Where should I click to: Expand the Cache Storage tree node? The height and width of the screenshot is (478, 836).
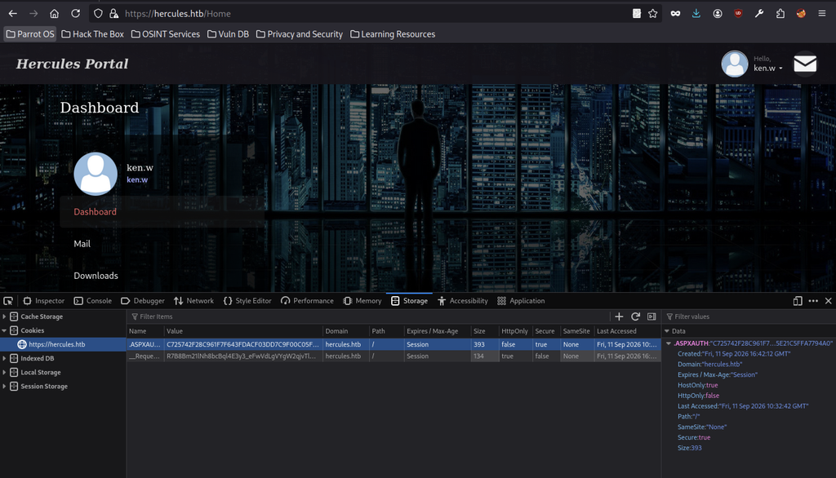pos(4,316)
